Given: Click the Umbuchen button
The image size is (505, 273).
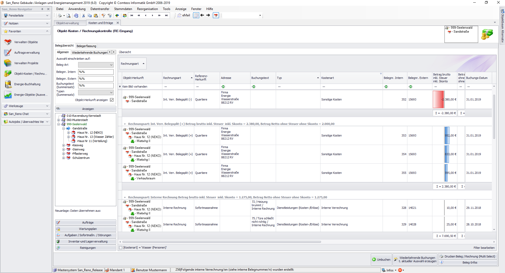Looking at the screenshot, I should 381,260.
